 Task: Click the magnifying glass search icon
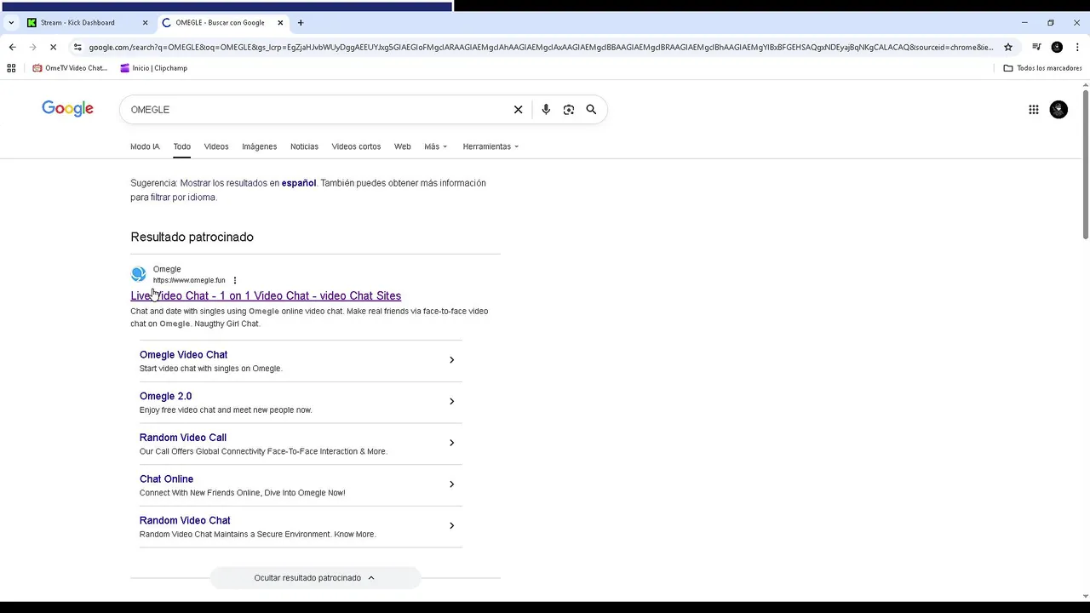[591, 110]
